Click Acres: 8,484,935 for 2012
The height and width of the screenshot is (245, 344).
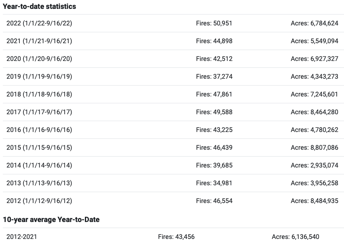(x=314, y=201)
